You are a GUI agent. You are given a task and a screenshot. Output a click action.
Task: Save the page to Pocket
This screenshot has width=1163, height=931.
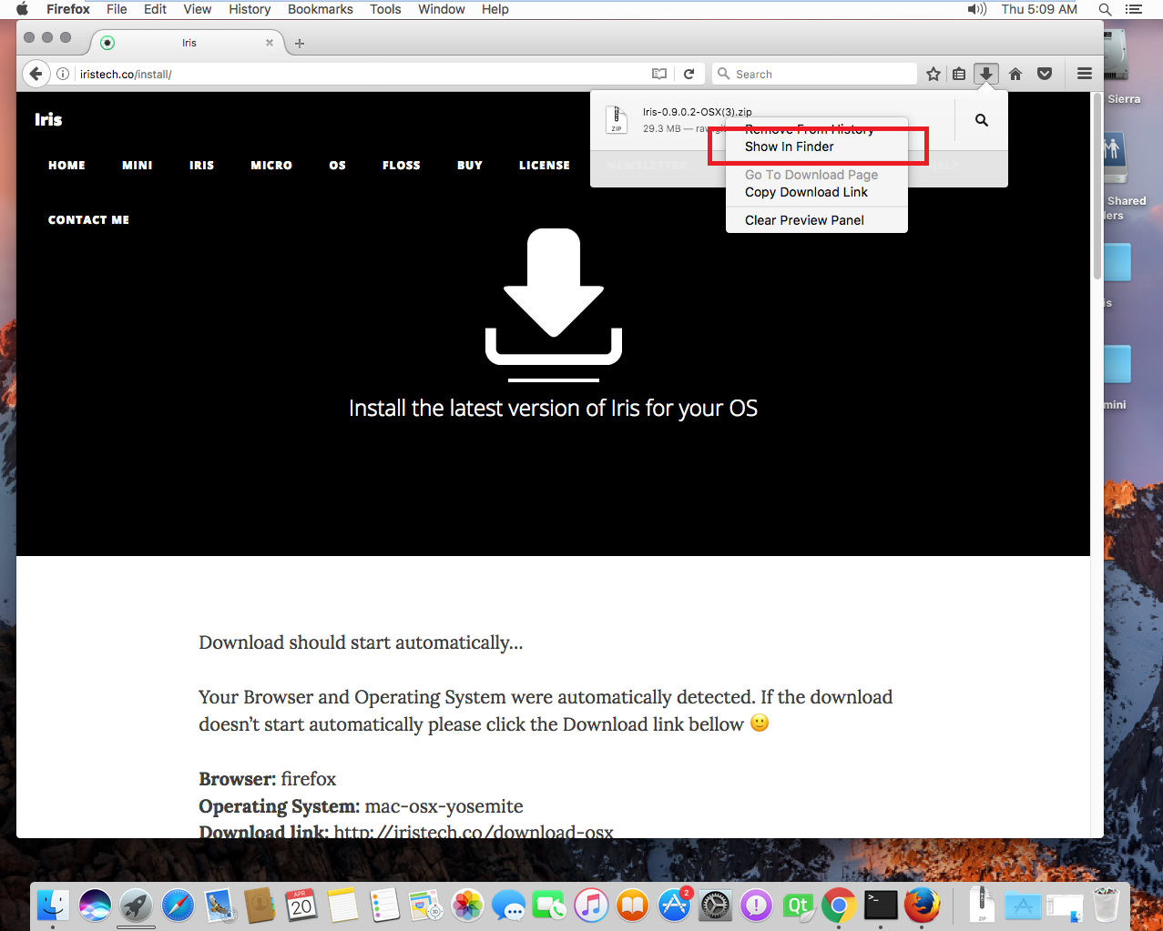pyautogui.click(x=1045, y=74)
